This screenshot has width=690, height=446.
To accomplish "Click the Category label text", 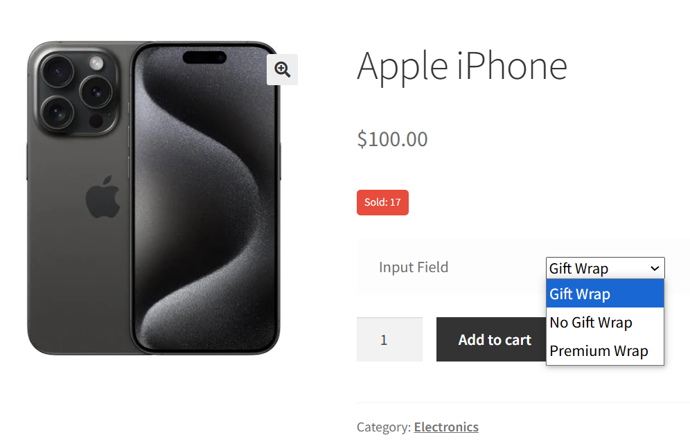I will 382,427.
